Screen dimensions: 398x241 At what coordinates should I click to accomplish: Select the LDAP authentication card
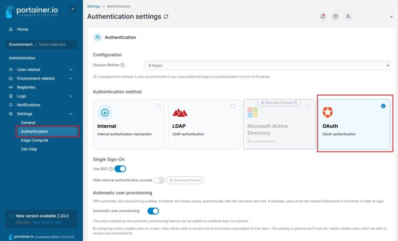204,124
